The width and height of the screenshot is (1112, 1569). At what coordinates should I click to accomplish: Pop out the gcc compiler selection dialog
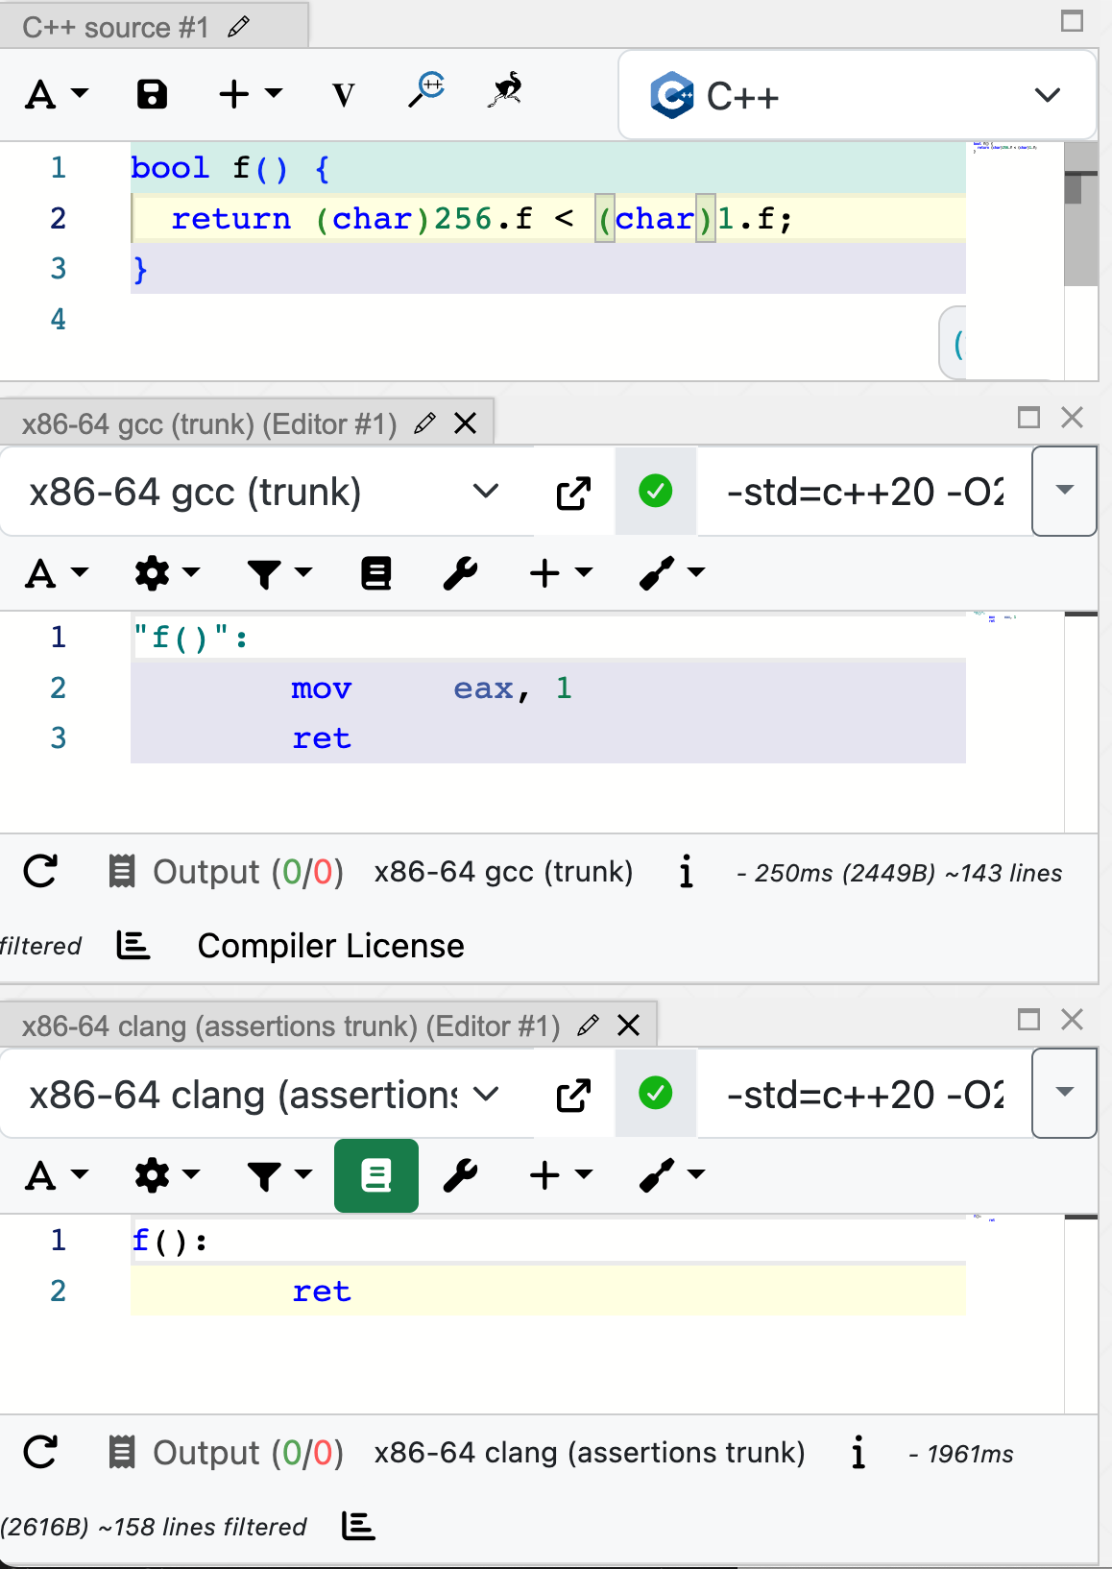[573, 494]
